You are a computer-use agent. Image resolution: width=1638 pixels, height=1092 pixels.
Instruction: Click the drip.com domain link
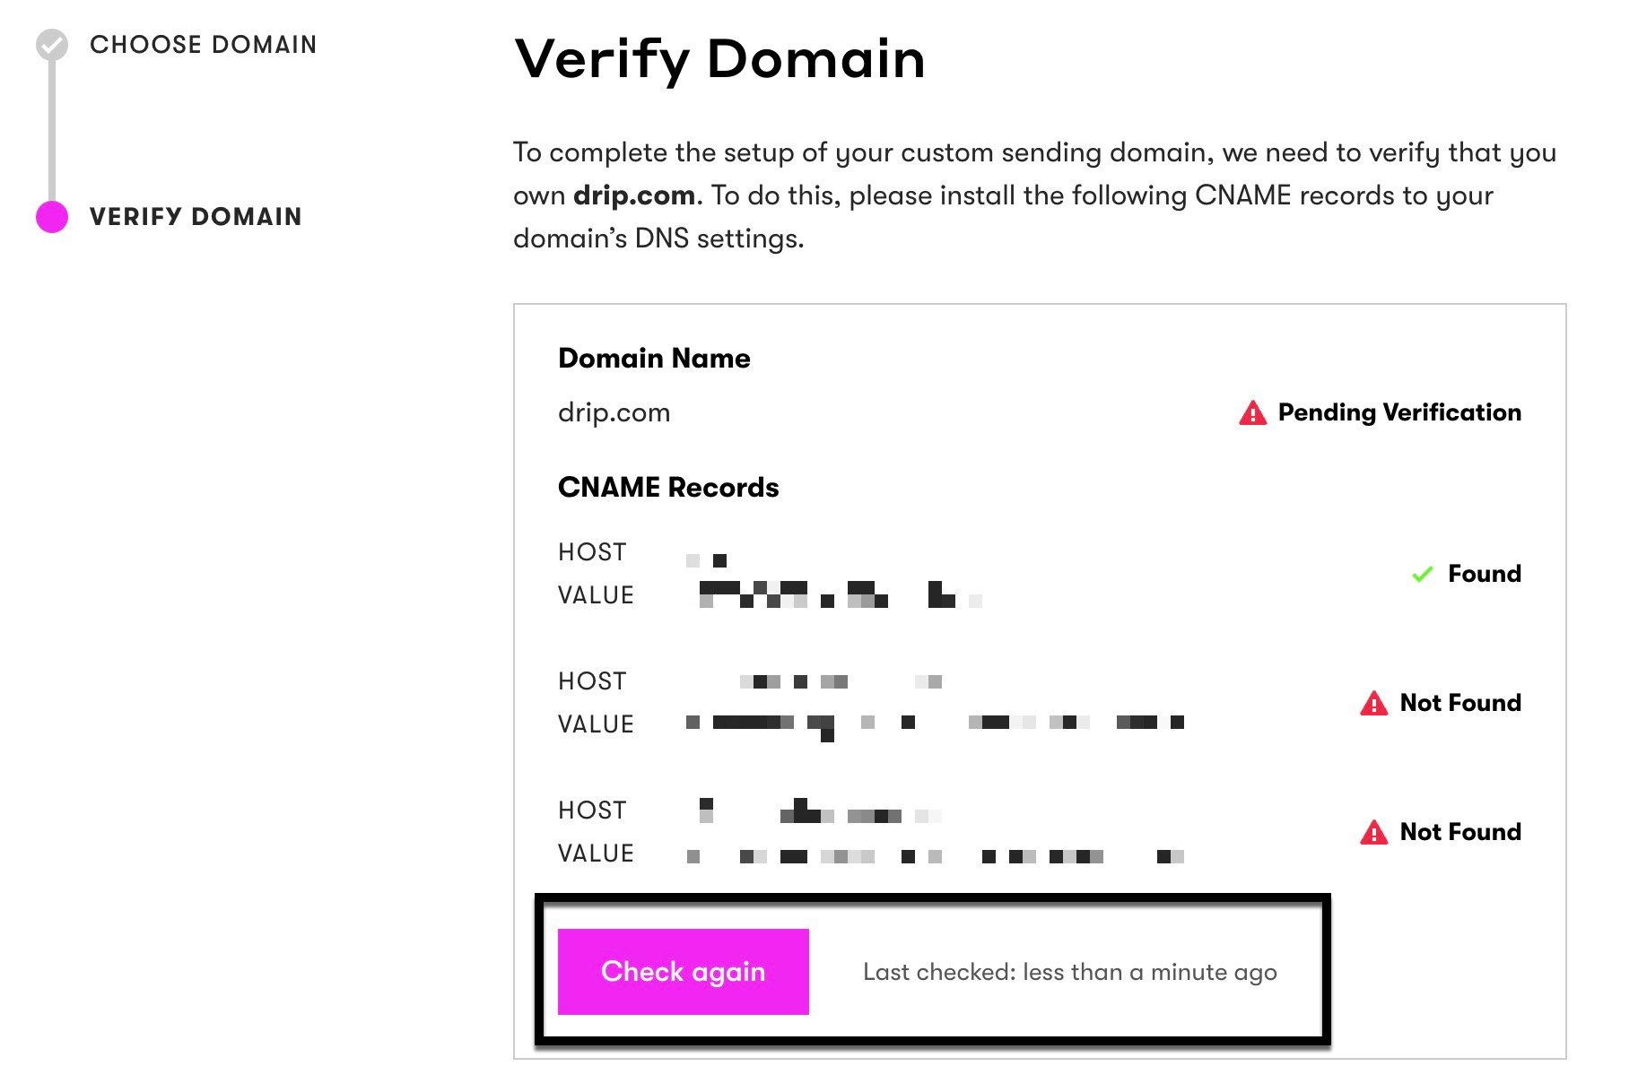(614, 412)
